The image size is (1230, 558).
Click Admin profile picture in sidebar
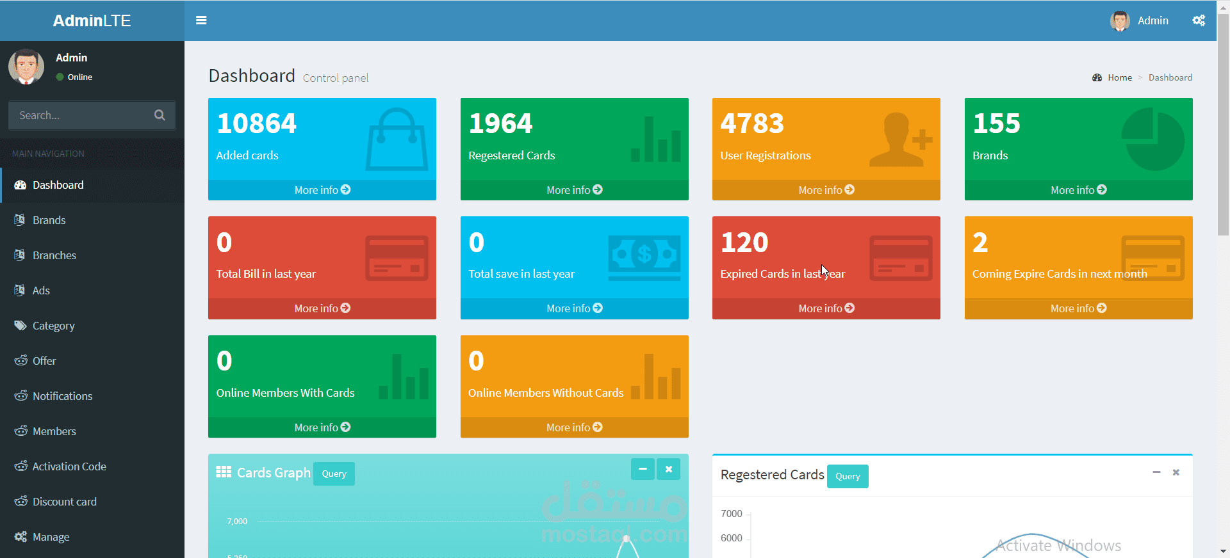pos(26,67)
